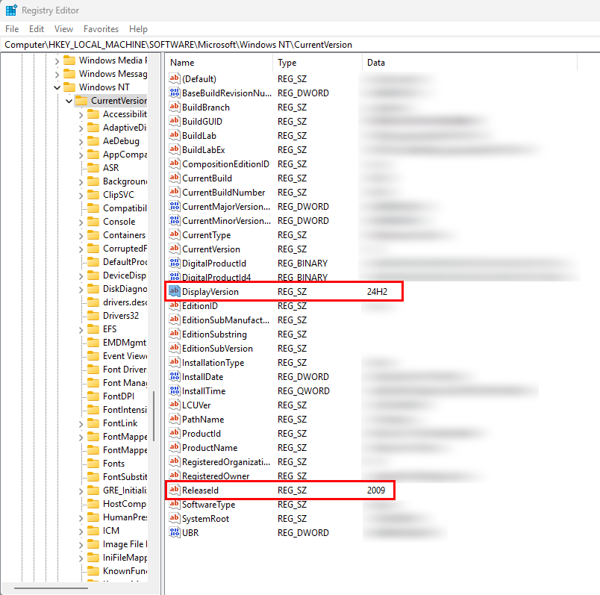The width and height of the screenshot is (600, 595).
Task: Collapse the CurrentVersion tree node
Action: 69,101
